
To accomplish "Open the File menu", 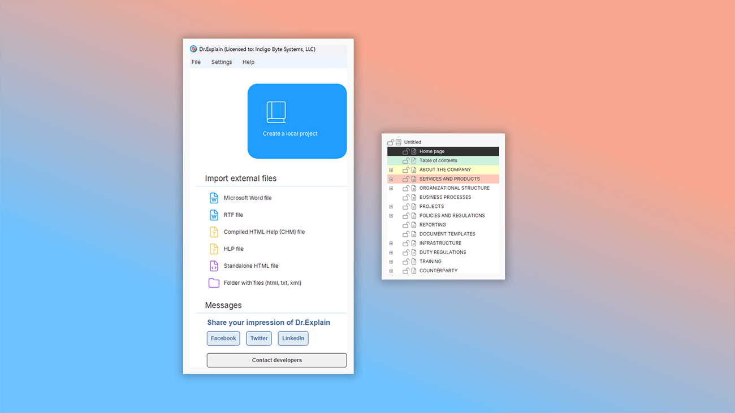I will [x=196, y=62].
